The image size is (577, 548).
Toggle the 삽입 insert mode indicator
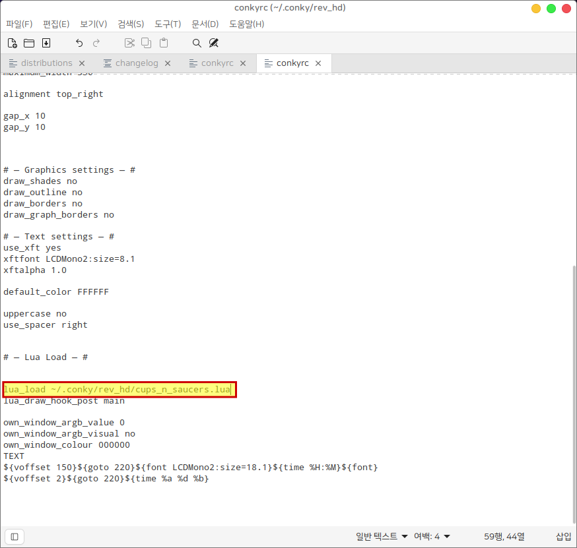point(563,537)
